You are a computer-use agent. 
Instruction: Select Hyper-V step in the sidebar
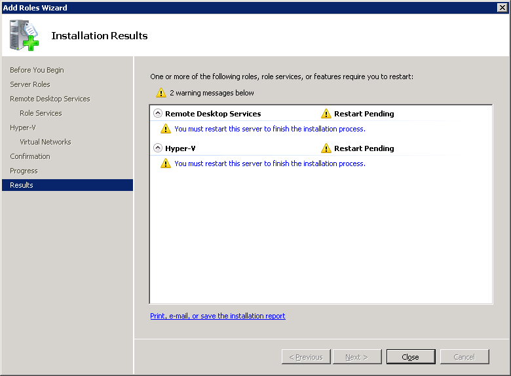23,128
